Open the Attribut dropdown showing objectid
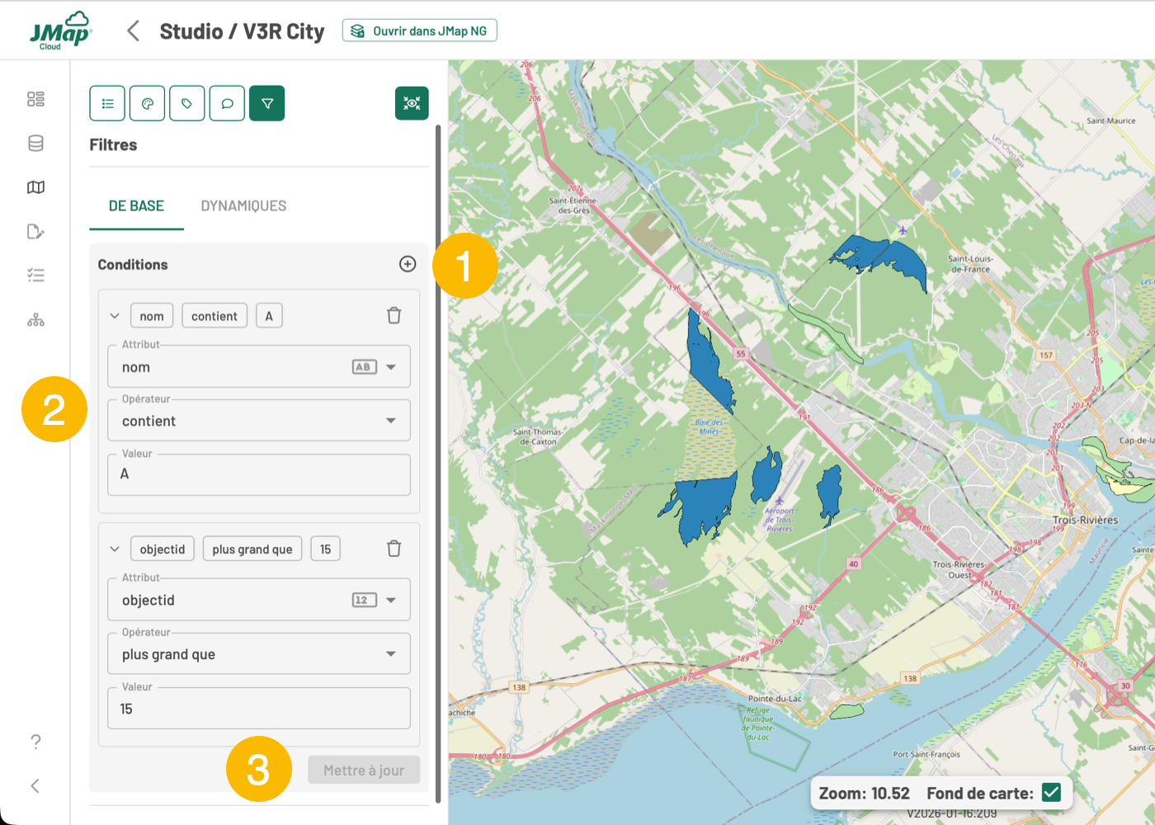Viewport: 1155px width, 825px height. (x=258, y=601)
